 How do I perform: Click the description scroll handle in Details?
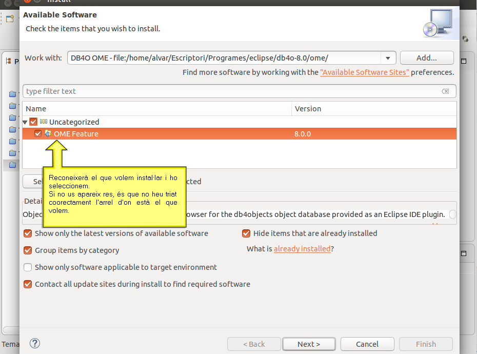(x=453, y=214)
